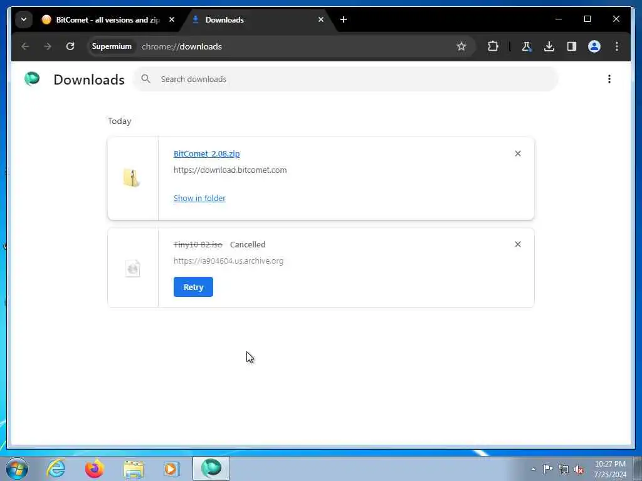Open the network tray icon
642x481 pixels.
564,469
